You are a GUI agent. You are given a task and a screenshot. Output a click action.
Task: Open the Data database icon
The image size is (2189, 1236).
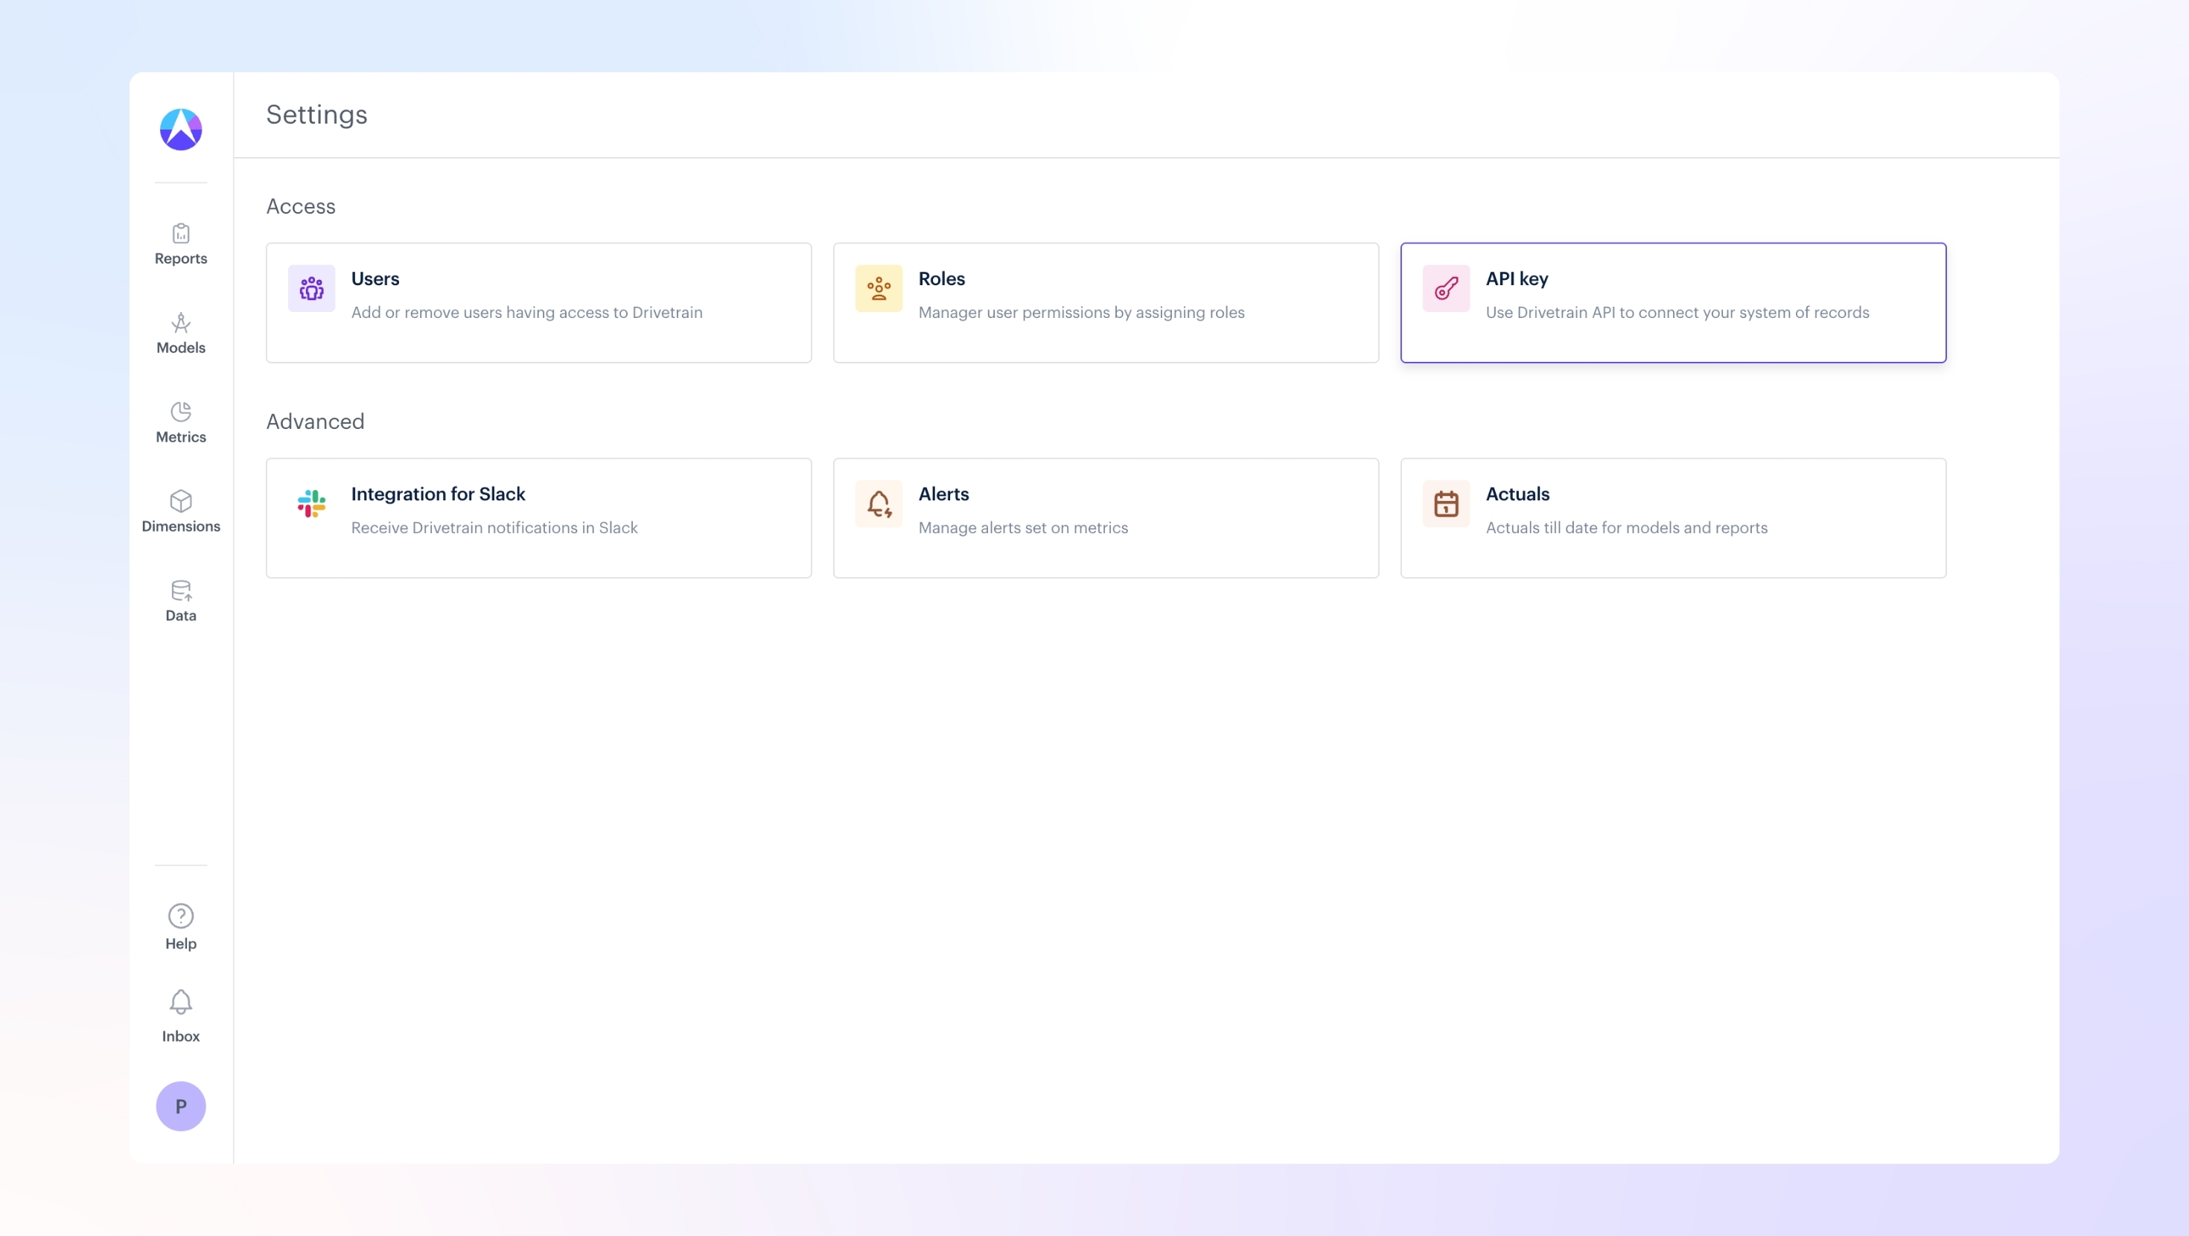point(181,590)
